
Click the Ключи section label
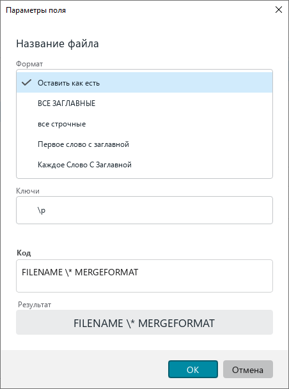click(27, 191)
